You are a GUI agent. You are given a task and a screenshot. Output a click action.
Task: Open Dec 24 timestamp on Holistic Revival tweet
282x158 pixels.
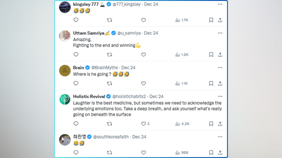[156, 97]
